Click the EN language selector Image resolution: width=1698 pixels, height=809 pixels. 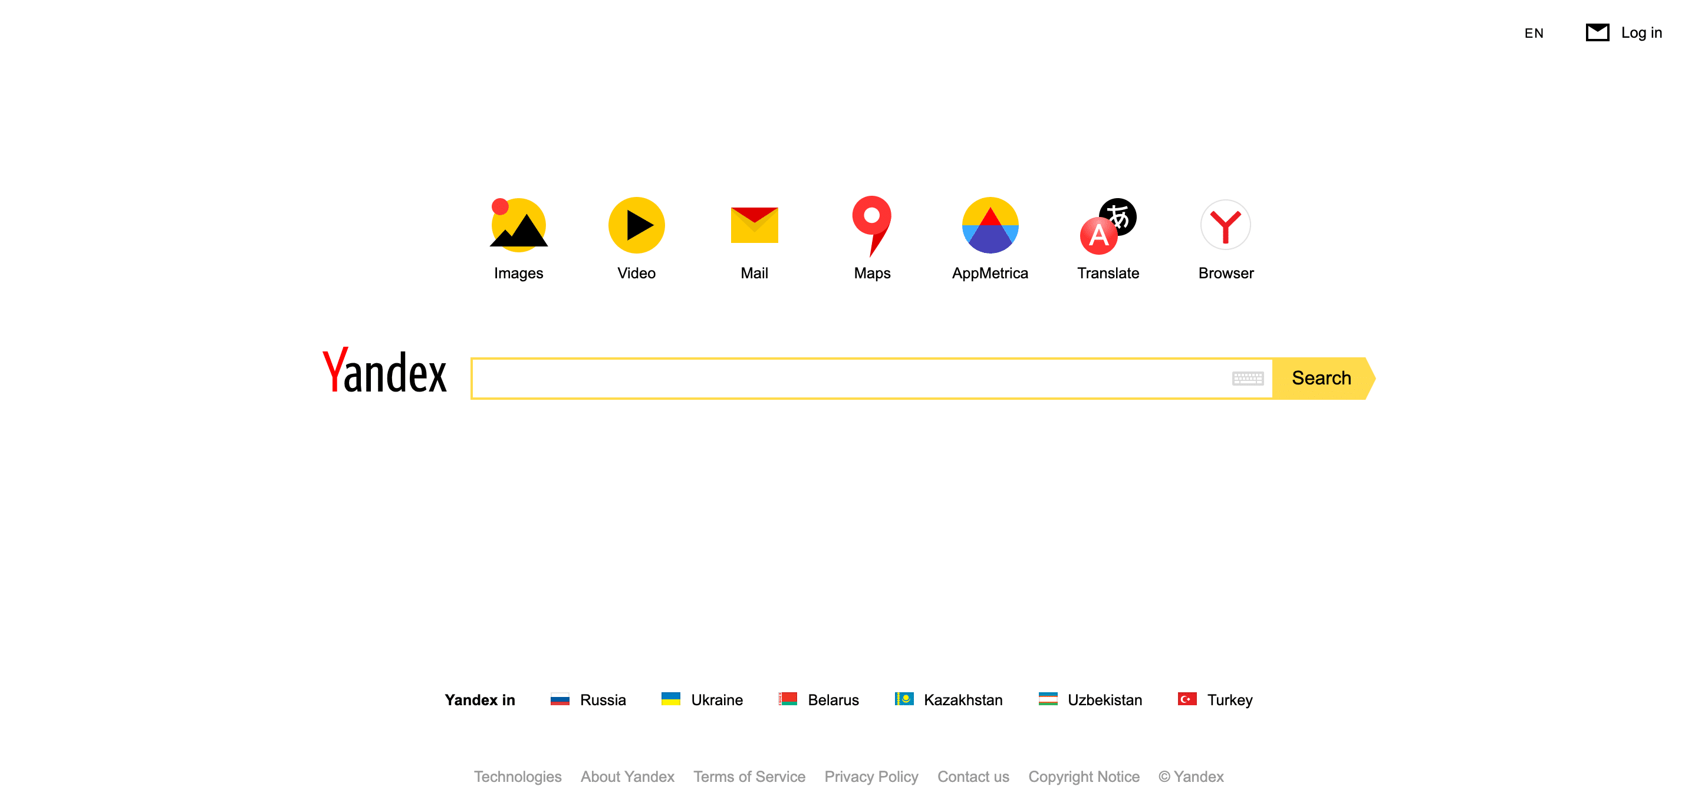(1534, 31)
